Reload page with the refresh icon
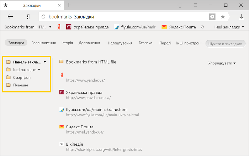 point(43,16)
